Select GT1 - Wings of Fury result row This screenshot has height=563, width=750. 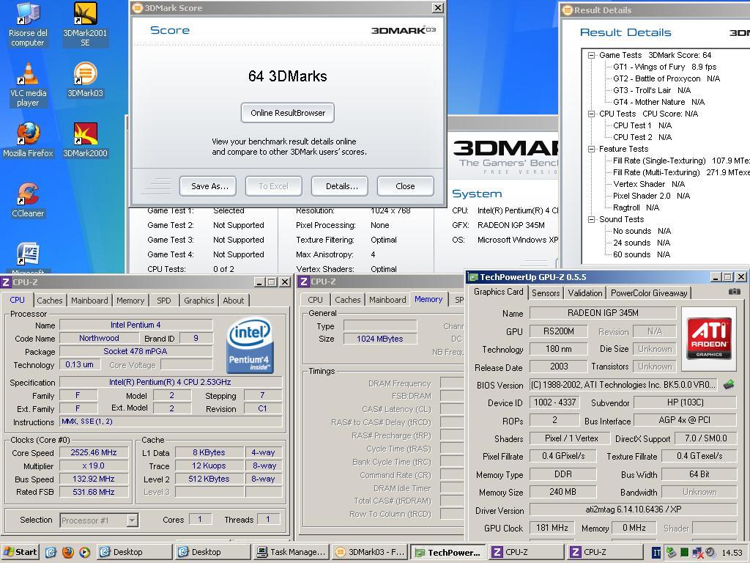coord(664,67)
